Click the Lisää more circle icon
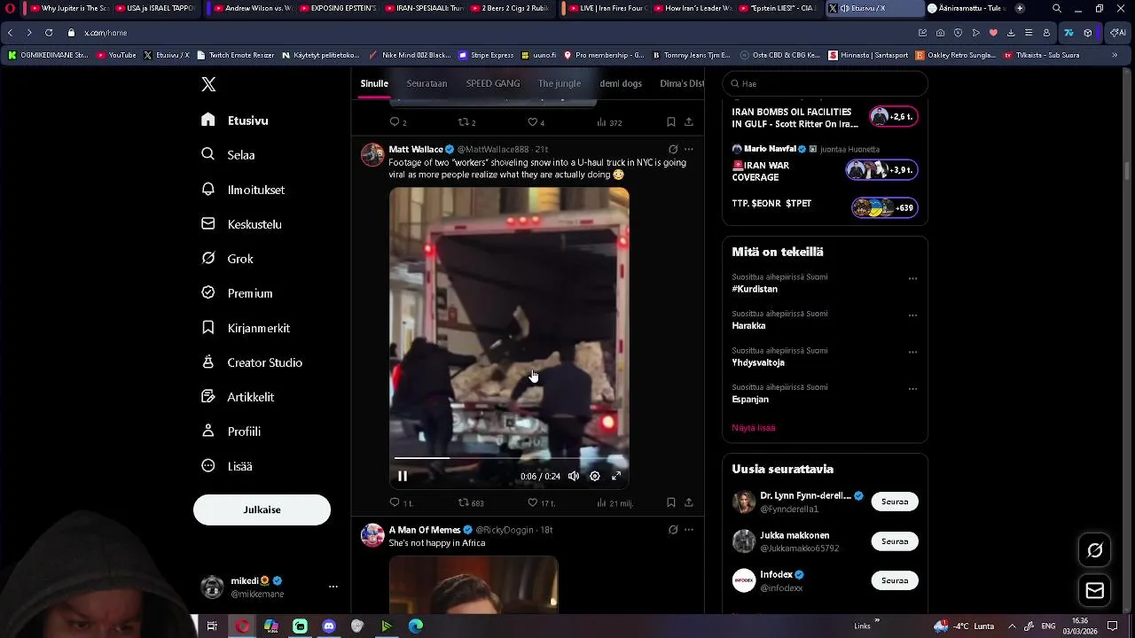This screenshot has width=1135, height=638. (208, 466)
